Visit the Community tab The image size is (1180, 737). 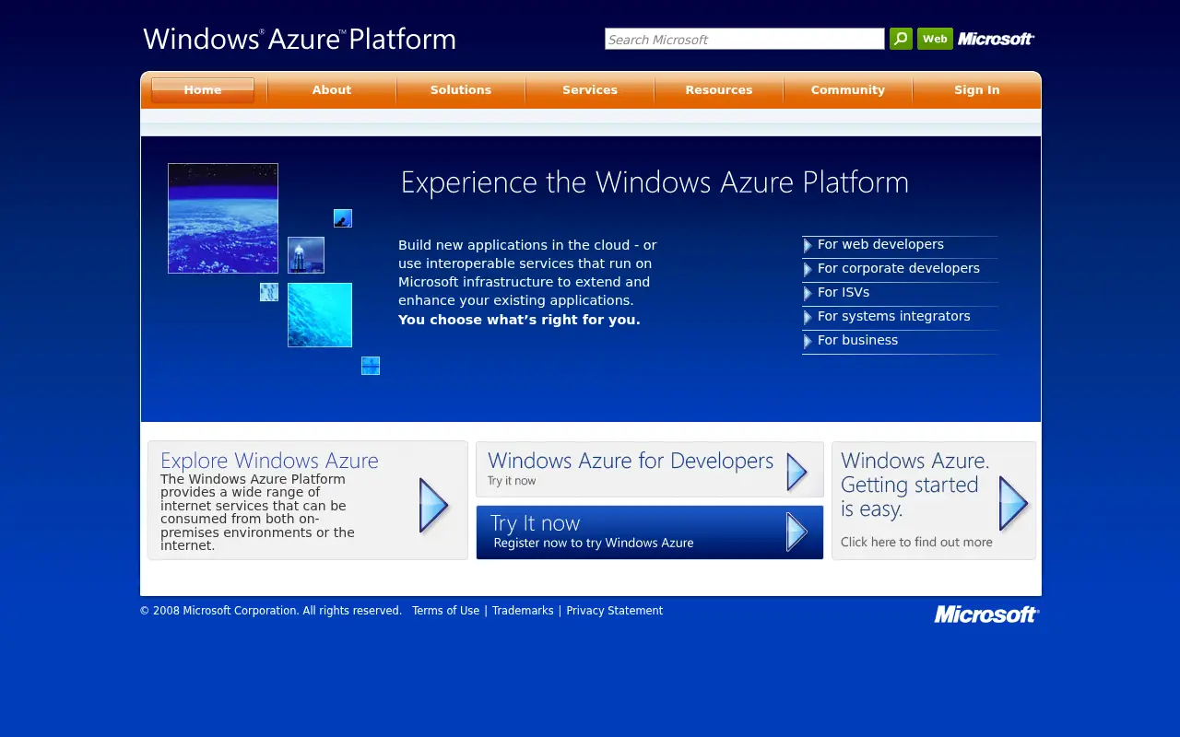[x=848, y=90]
